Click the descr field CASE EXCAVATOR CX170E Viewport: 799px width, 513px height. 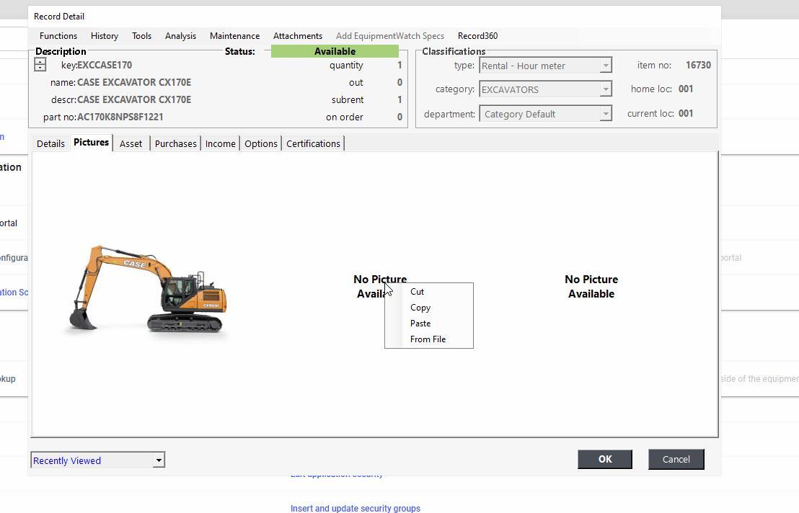(134, 99)
